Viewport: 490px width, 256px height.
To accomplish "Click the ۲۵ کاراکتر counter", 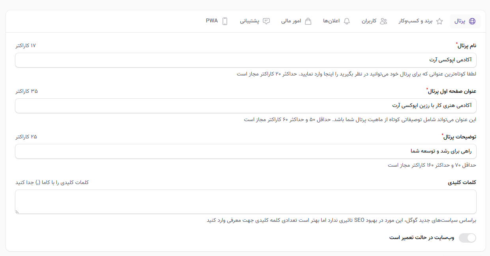I will pos(26,137).
